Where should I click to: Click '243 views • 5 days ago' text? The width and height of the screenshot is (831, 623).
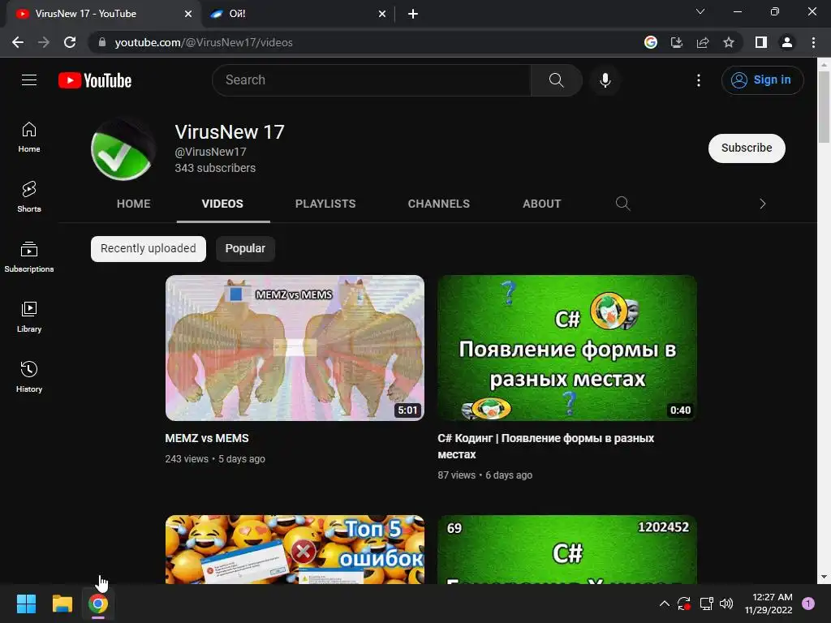click(214, 459)
